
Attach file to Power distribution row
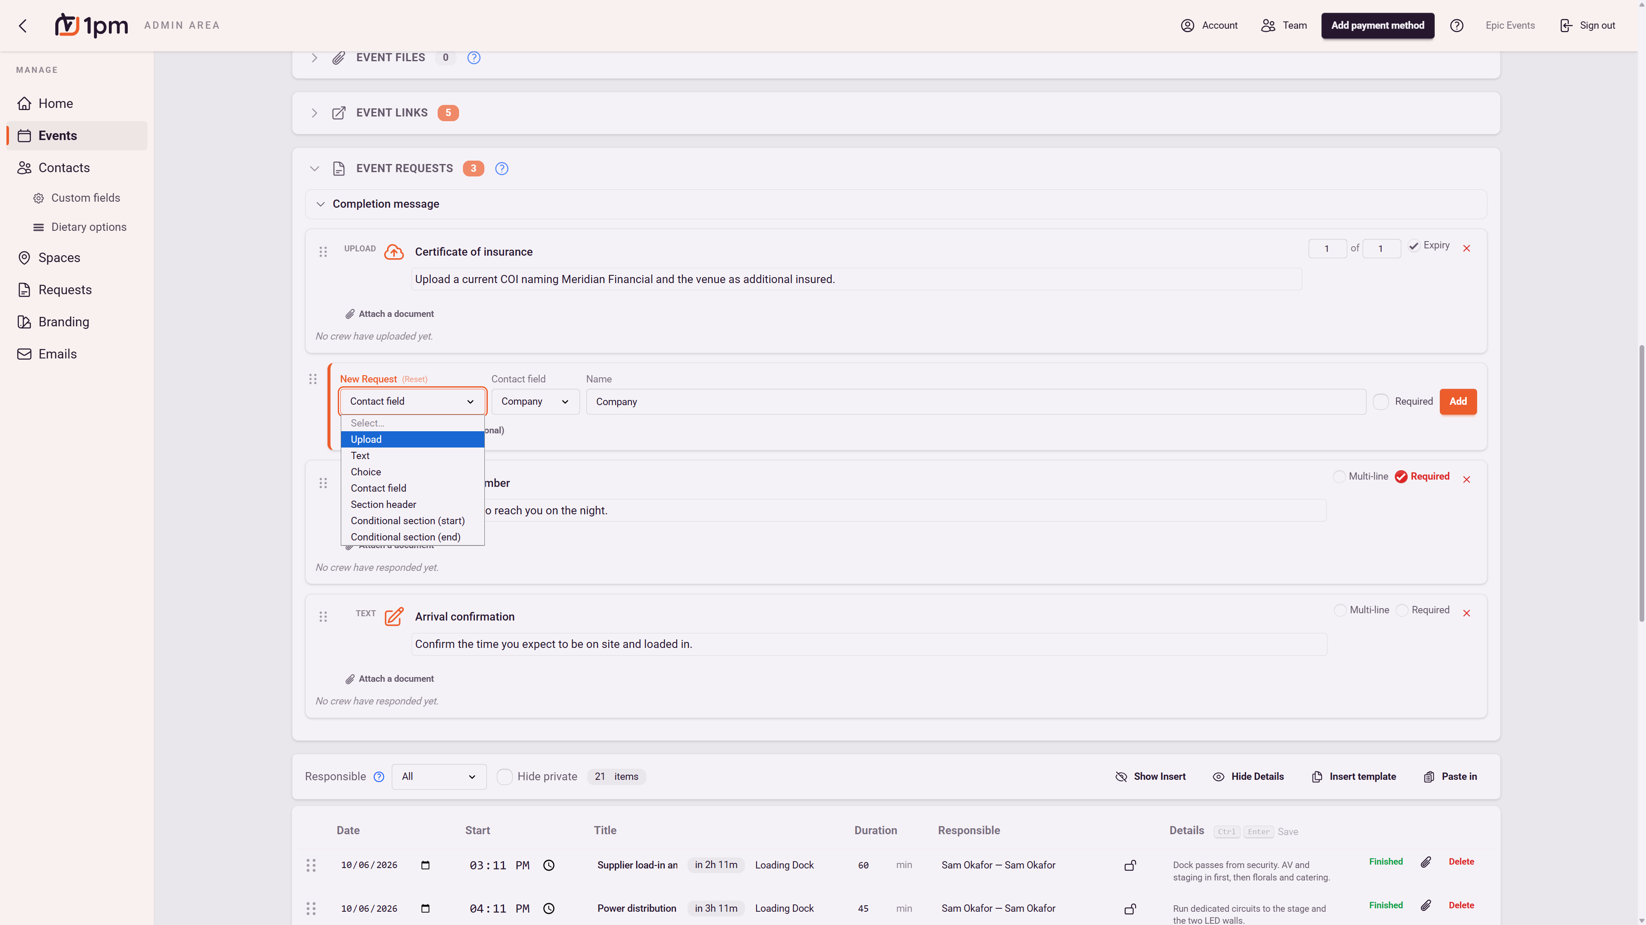click(x=1426, y=905)
